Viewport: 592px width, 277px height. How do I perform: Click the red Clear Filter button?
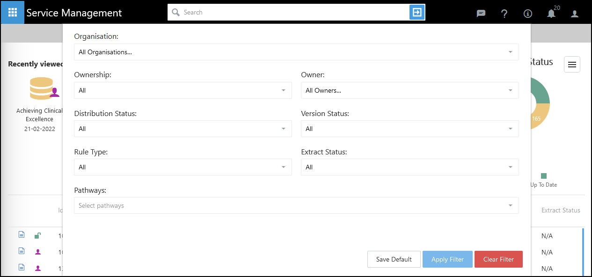coord(498,259)
